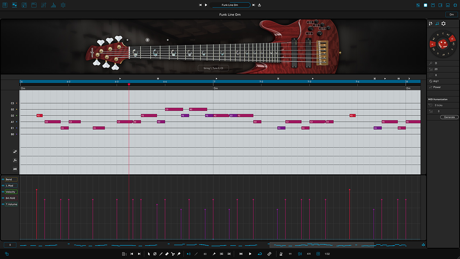Toggle 64.Hold lane visibility eye

click(3, 198)
